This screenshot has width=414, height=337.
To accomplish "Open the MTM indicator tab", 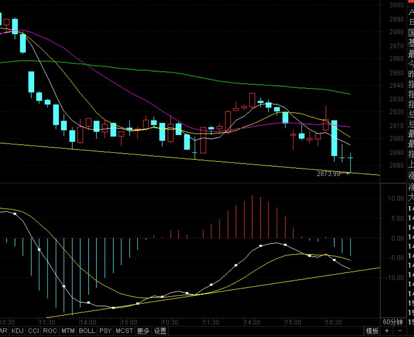I will pyautogui.click(x=68, y=331).
